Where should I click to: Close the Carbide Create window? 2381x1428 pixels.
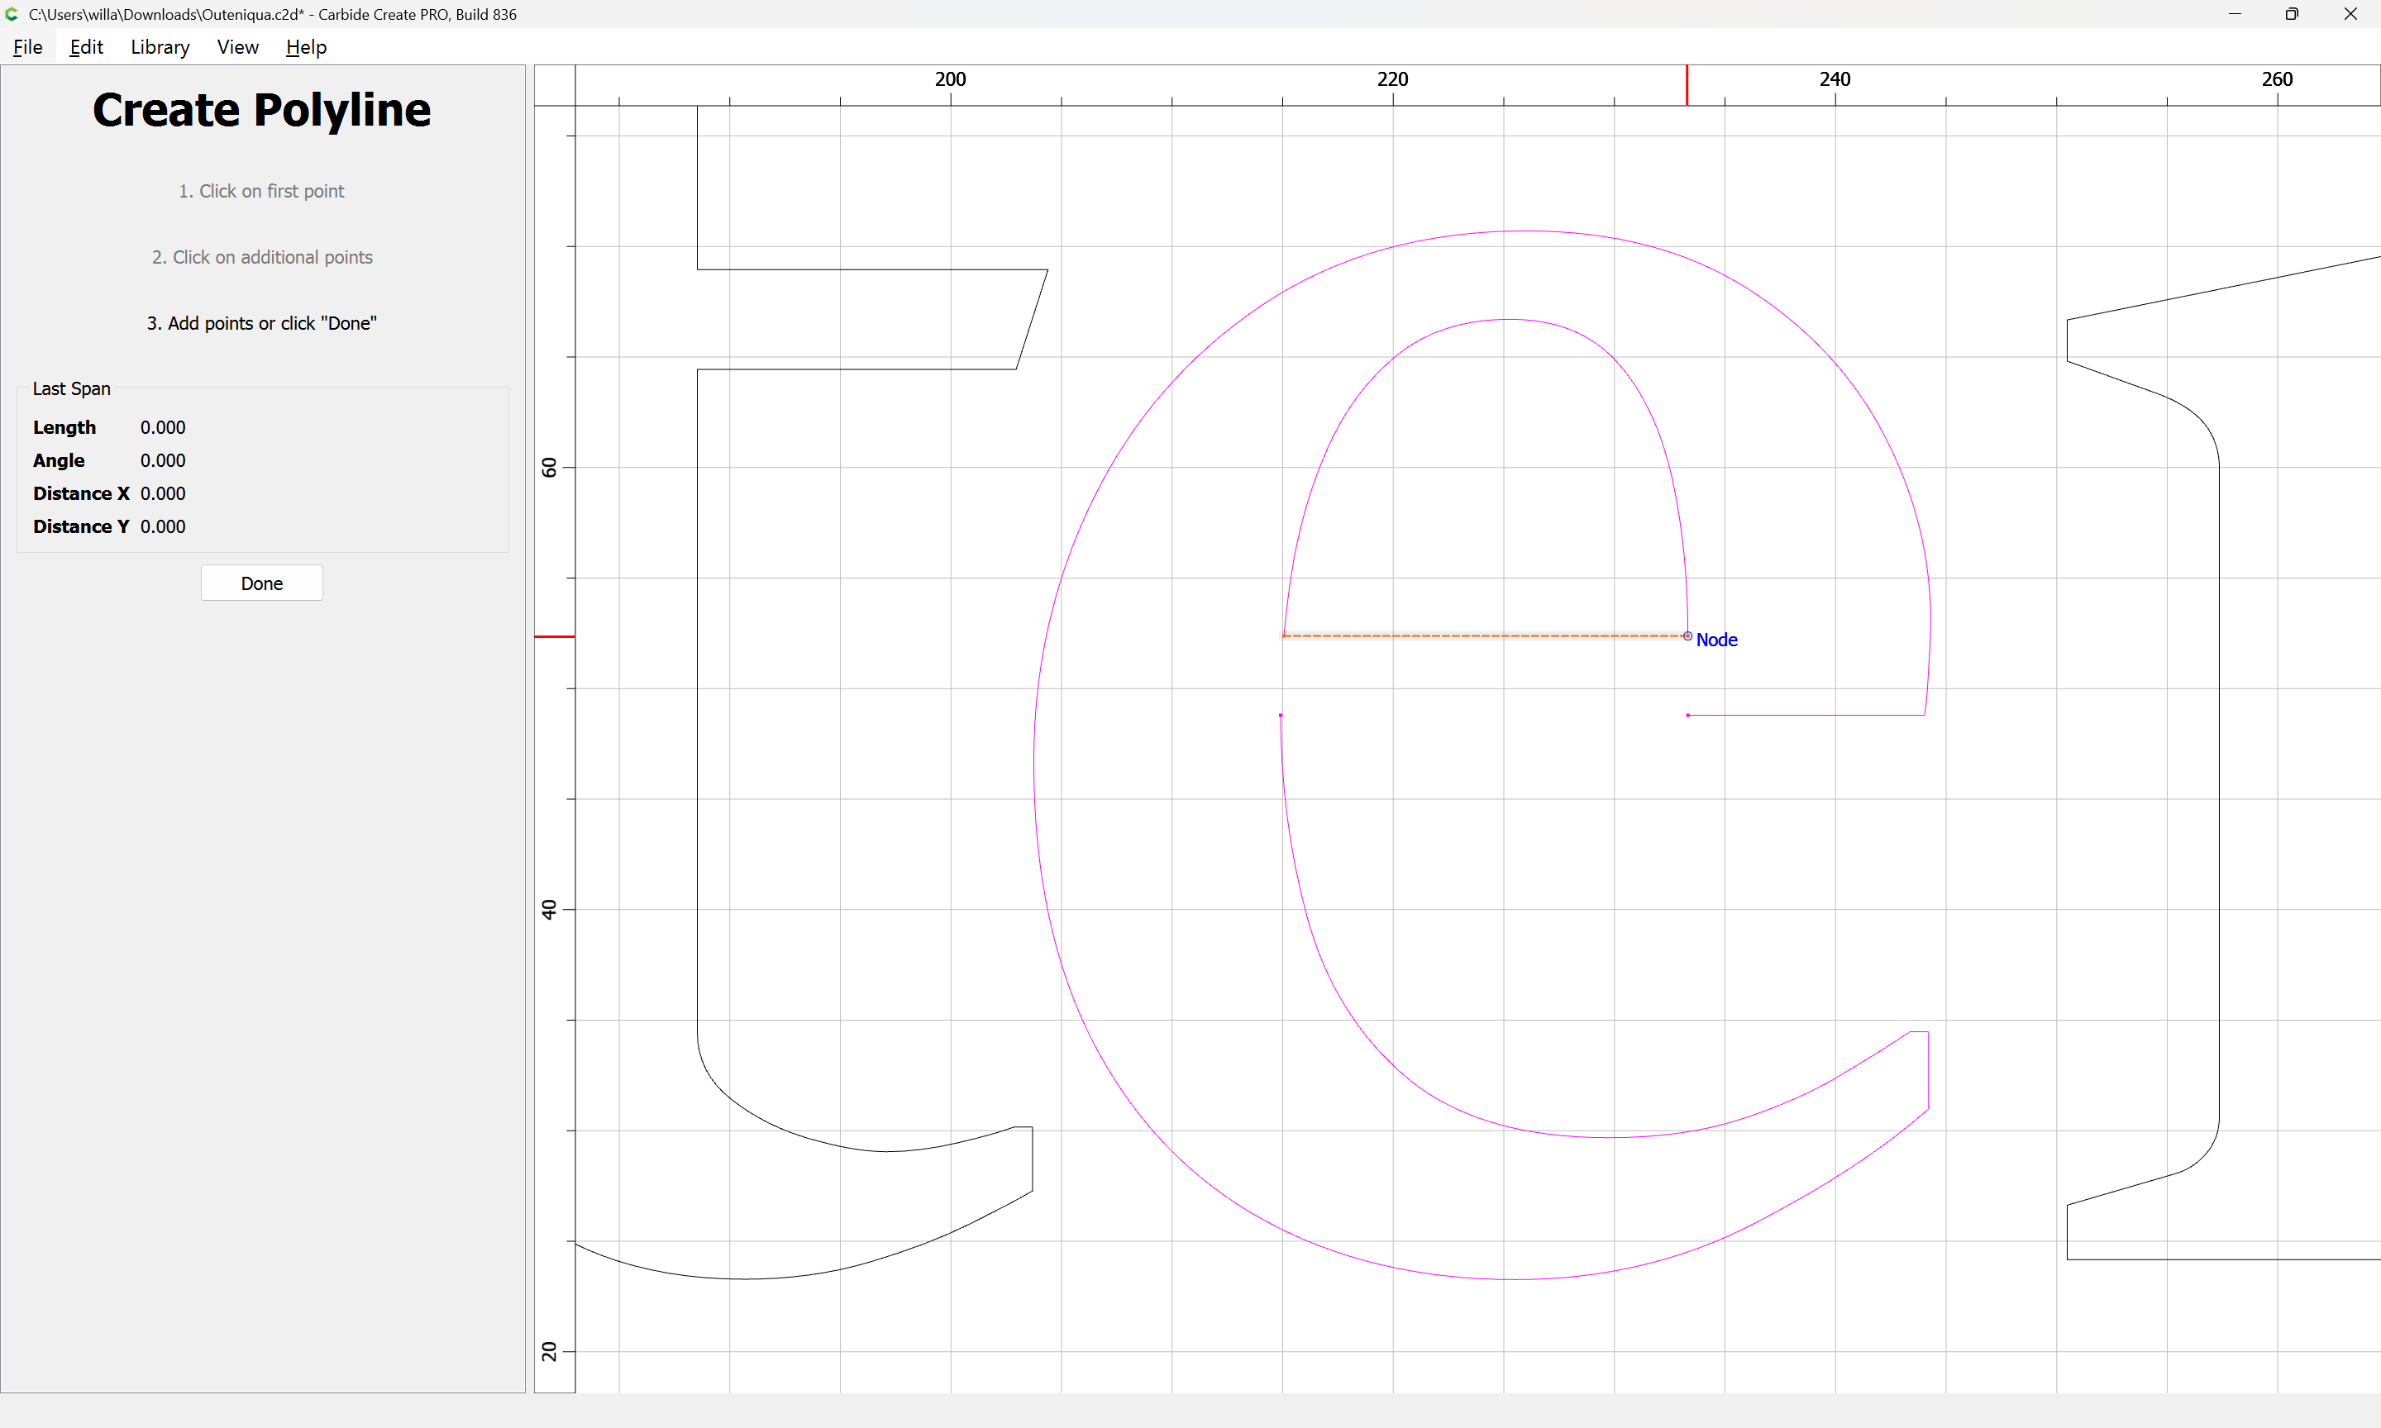(x=2350, y=14)
